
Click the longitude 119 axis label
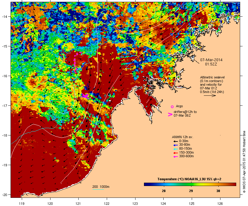click(x=22, y=204)
